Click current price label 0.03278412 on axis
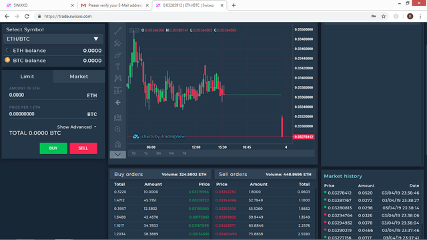 [x=304, y=137]
